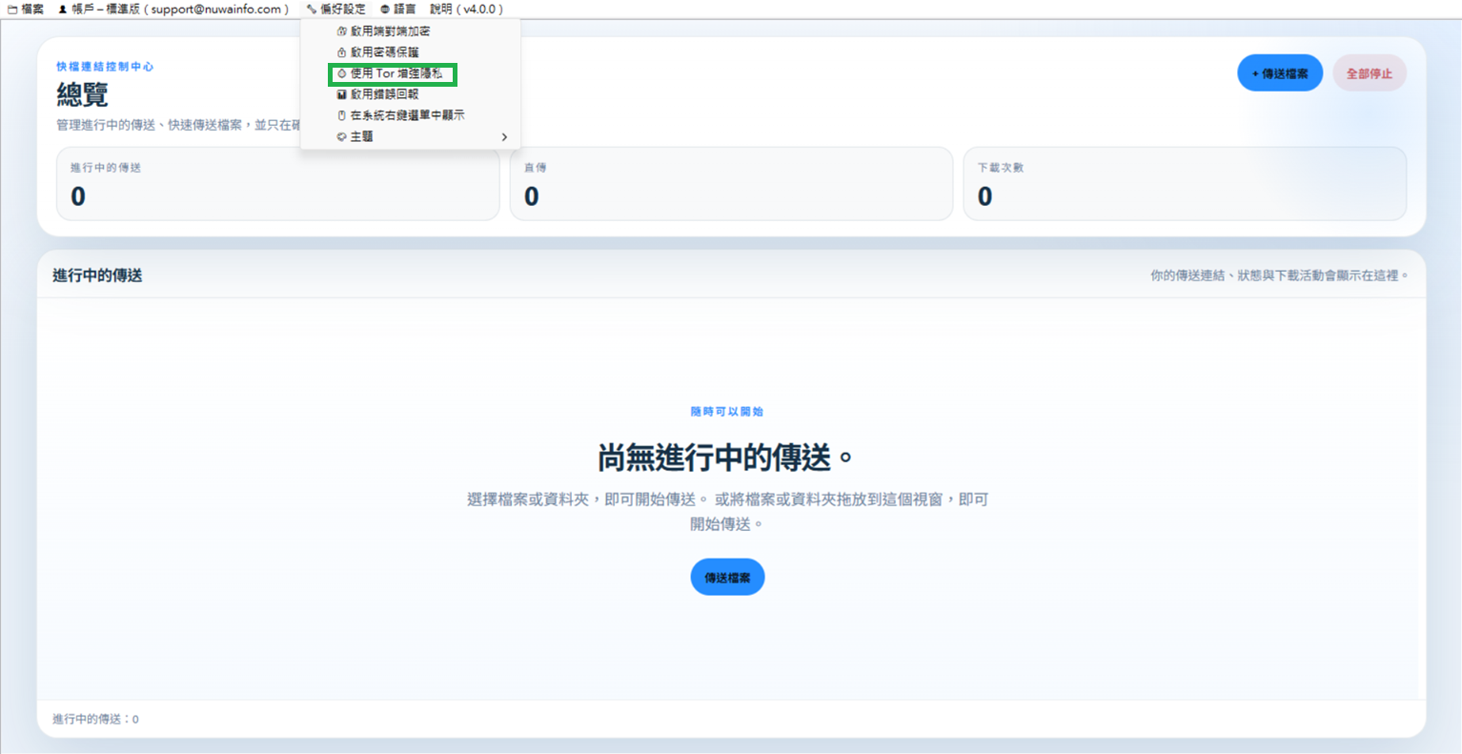Open the 檔案 menu
The width and height of the screenshot is (1462, 754).
pyautogui.click(x=26, y=9)
